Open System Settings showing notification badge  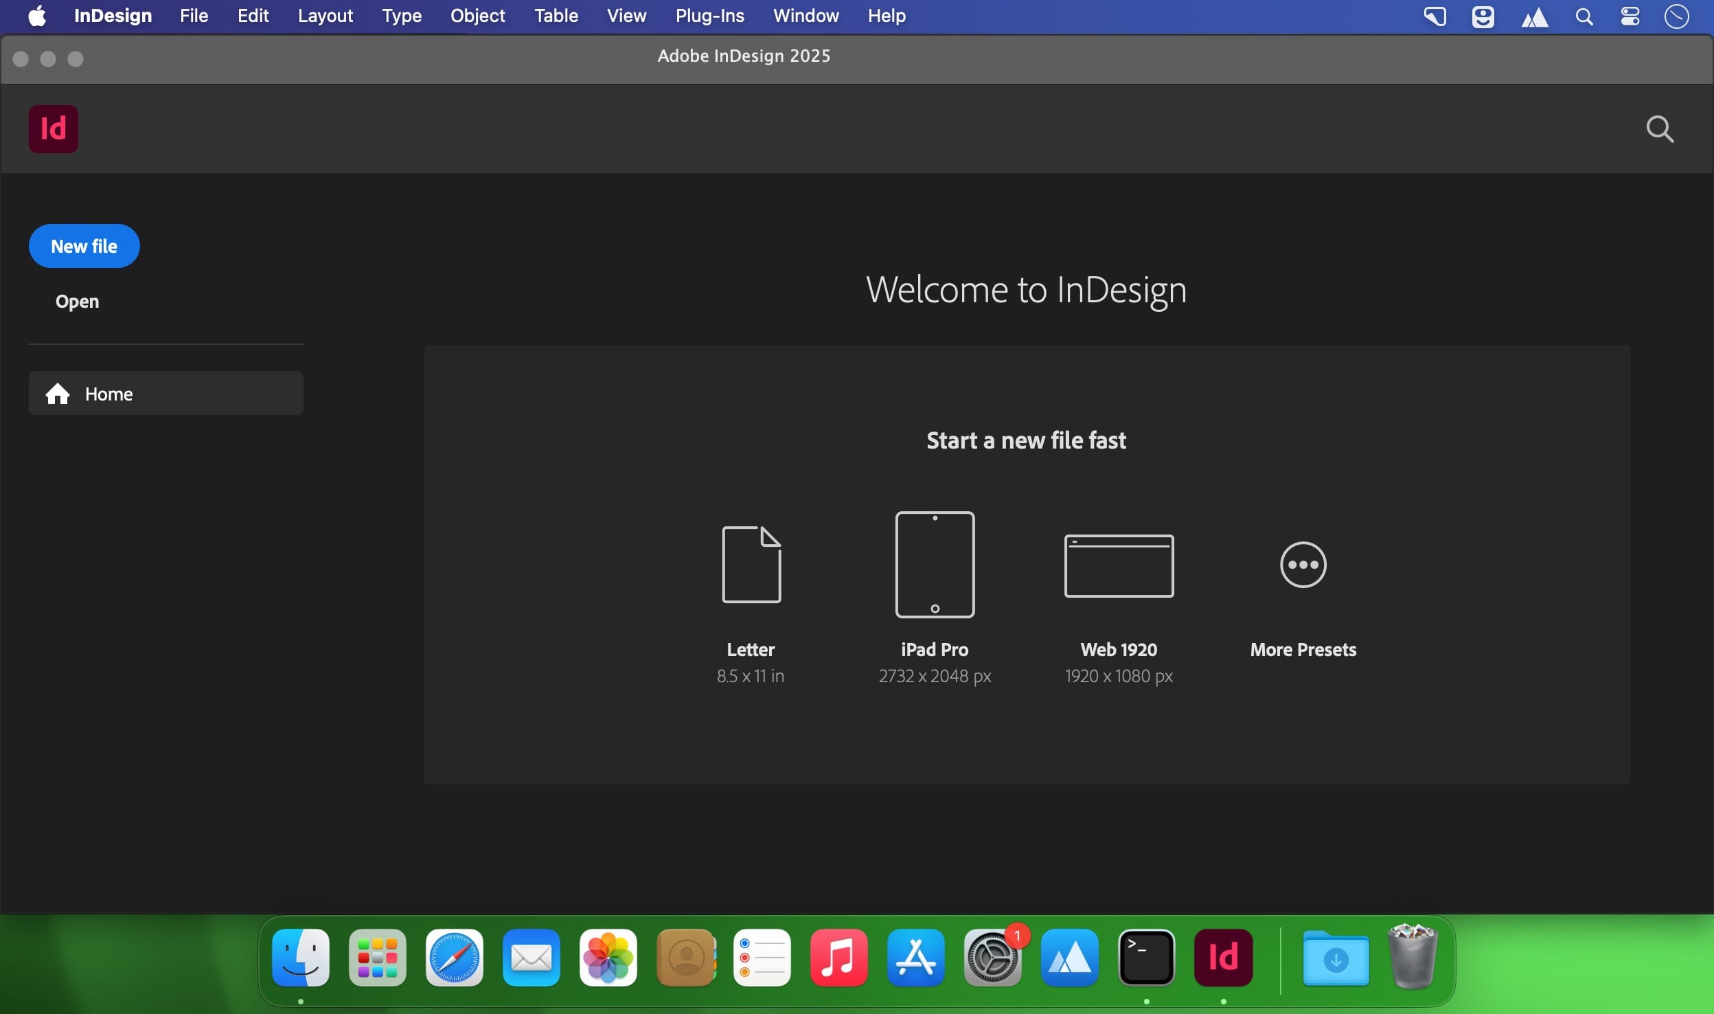(x=993, y=957)
